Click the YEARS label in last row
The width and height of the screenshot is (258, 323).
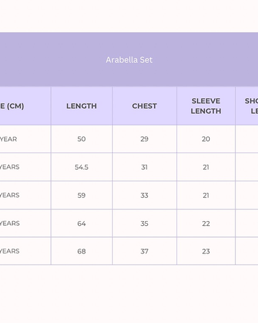click(10, 251)
